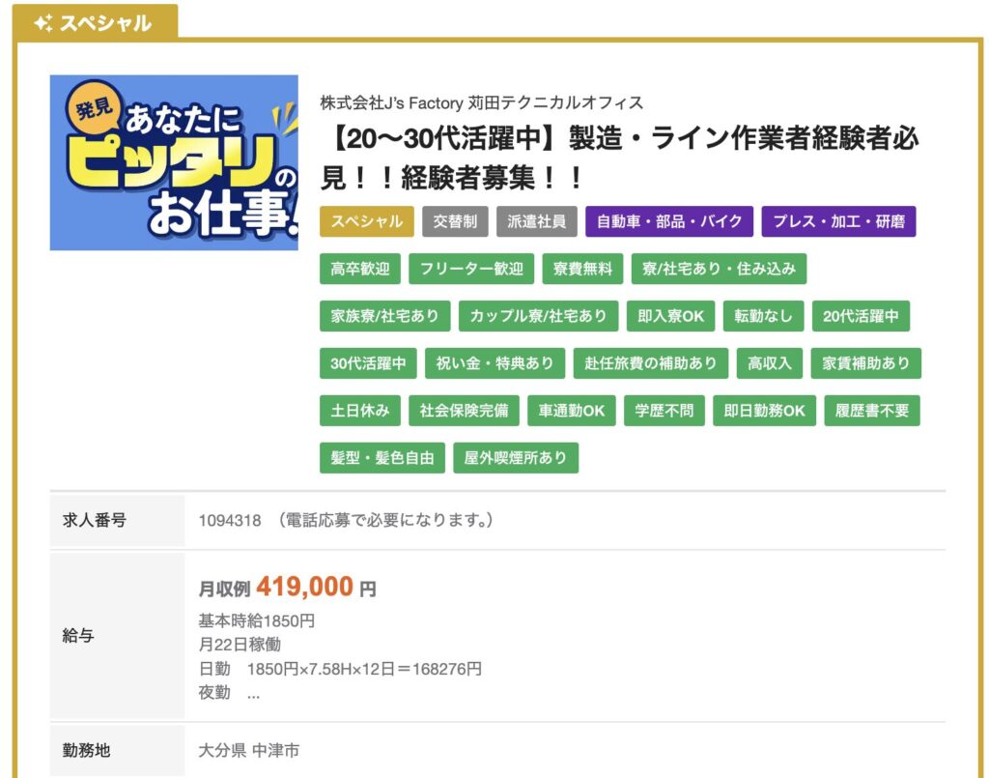Select the 高卒歓迎 tag
This screenshot has width=989, height=778.
359,269
